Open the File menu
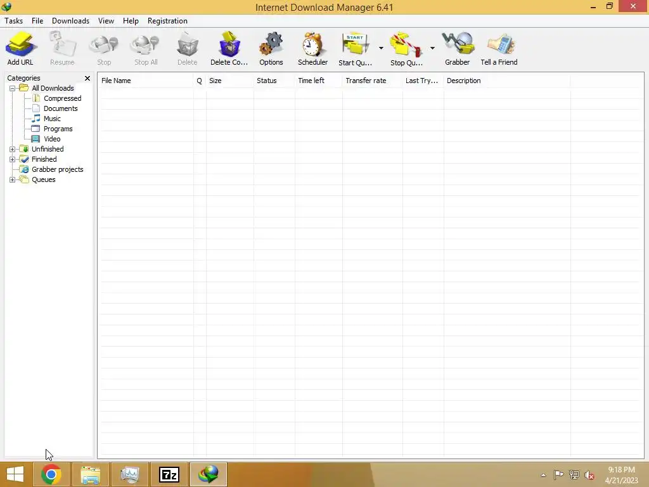This screenshot has height=487, width=649. click(37, 21)
